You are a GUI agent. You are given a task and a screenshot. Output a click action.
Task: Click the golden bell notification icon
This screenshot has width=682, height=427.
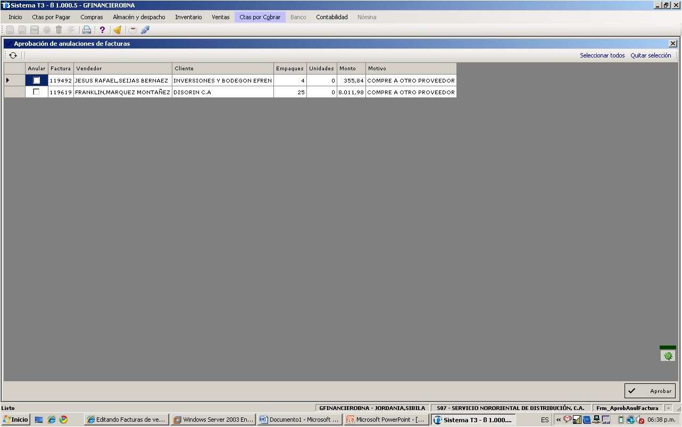coord(117,30)
